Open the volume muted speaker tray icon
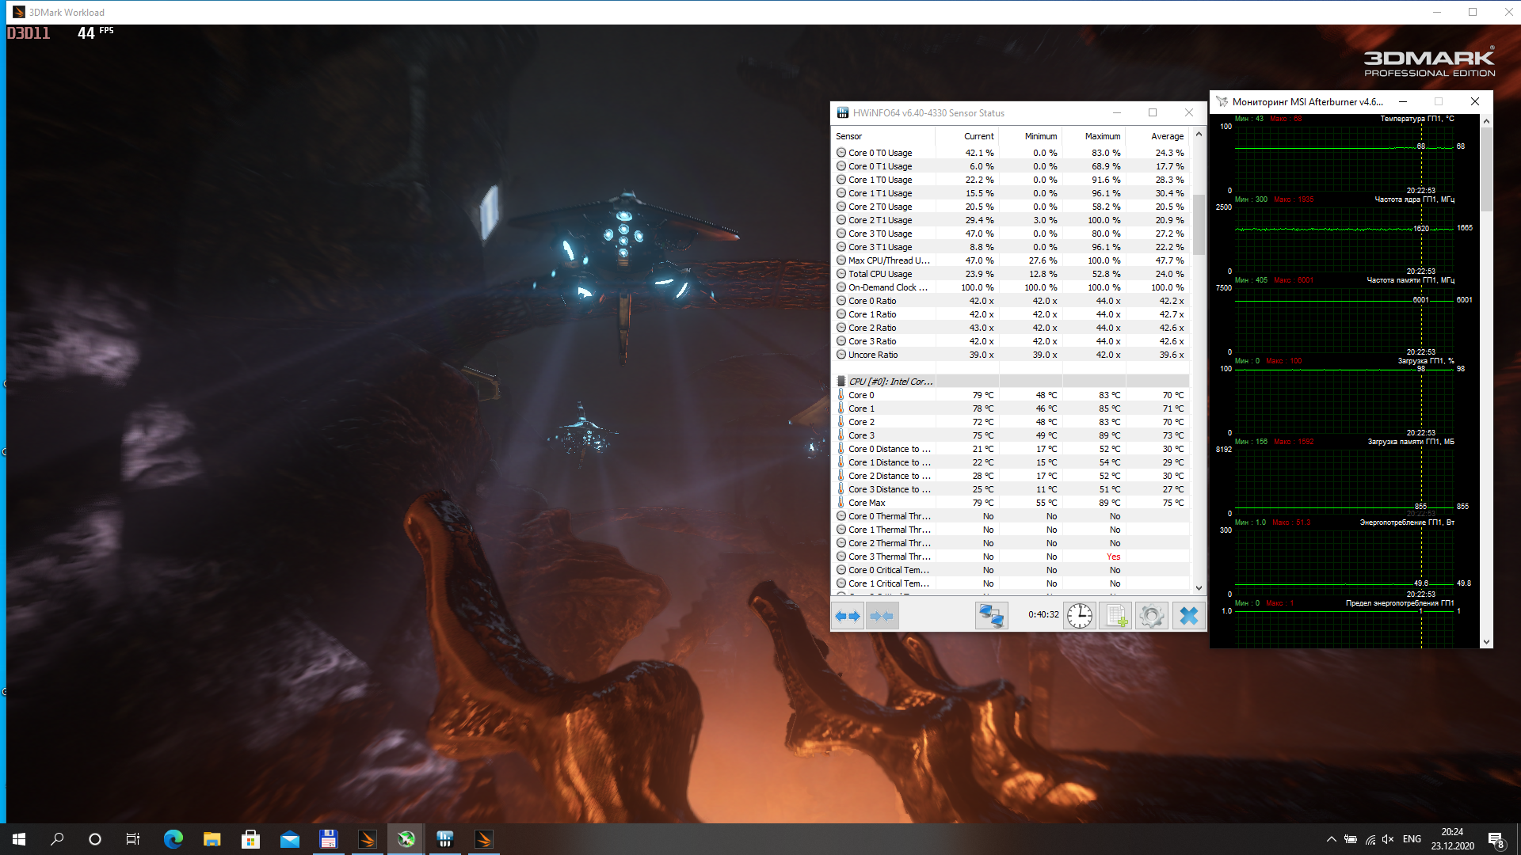 click(x=1388, y=839)
